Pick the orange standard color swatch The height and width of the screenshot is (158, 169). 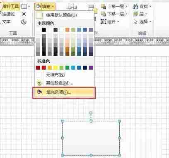[50, 68]
